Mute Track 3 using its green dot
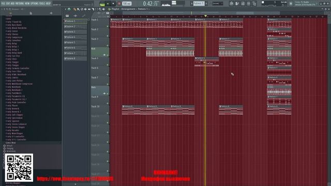Viewport: 331px width, 186px height. pos(108,45)
